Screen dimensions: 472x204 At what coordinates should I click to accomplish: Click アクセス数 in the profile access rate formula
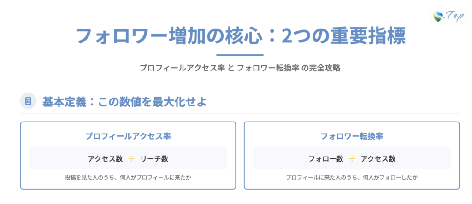pos(105,159)
